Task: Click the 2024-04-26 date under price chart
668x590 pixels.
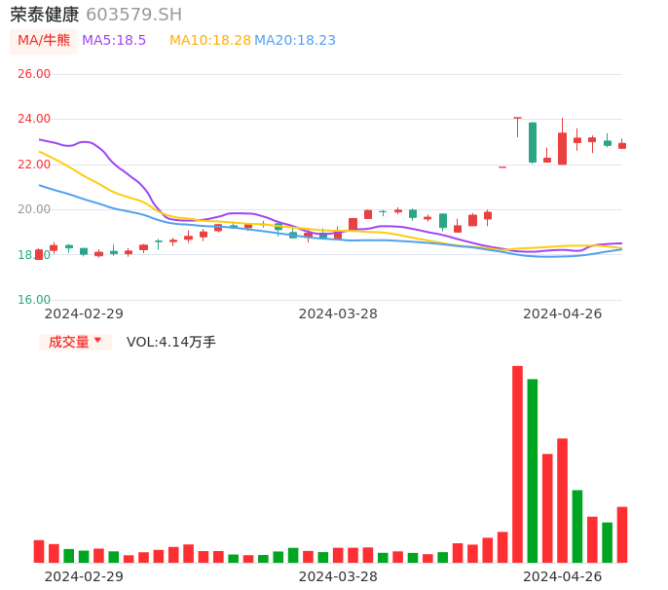Action: (x=563, y=313)
